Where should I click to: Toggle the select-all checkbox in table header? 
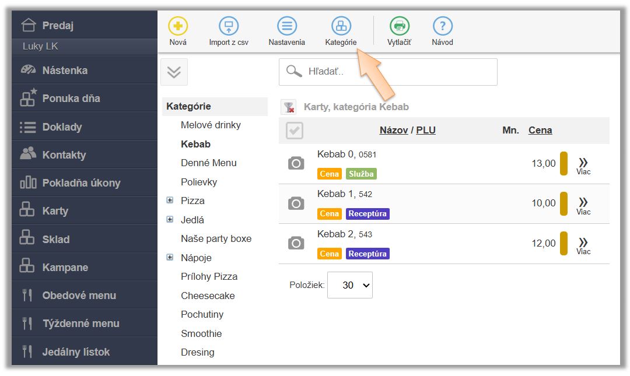(x=295, y=131)
